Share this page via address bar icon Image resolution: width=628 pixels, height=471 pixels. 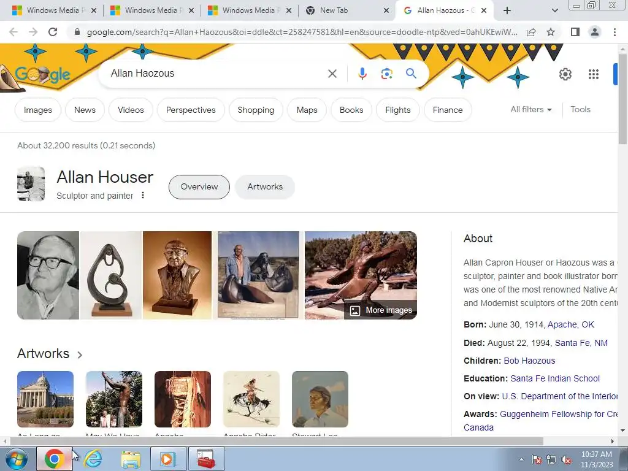(531, 32)
